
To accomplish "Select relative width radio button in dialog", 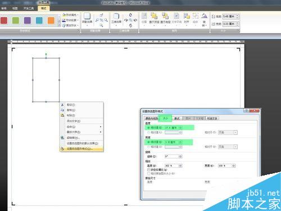I will tap(149, 147).
